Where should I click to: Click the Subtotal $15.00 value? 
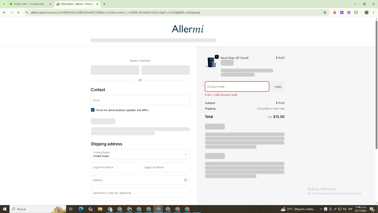(280, 103)
